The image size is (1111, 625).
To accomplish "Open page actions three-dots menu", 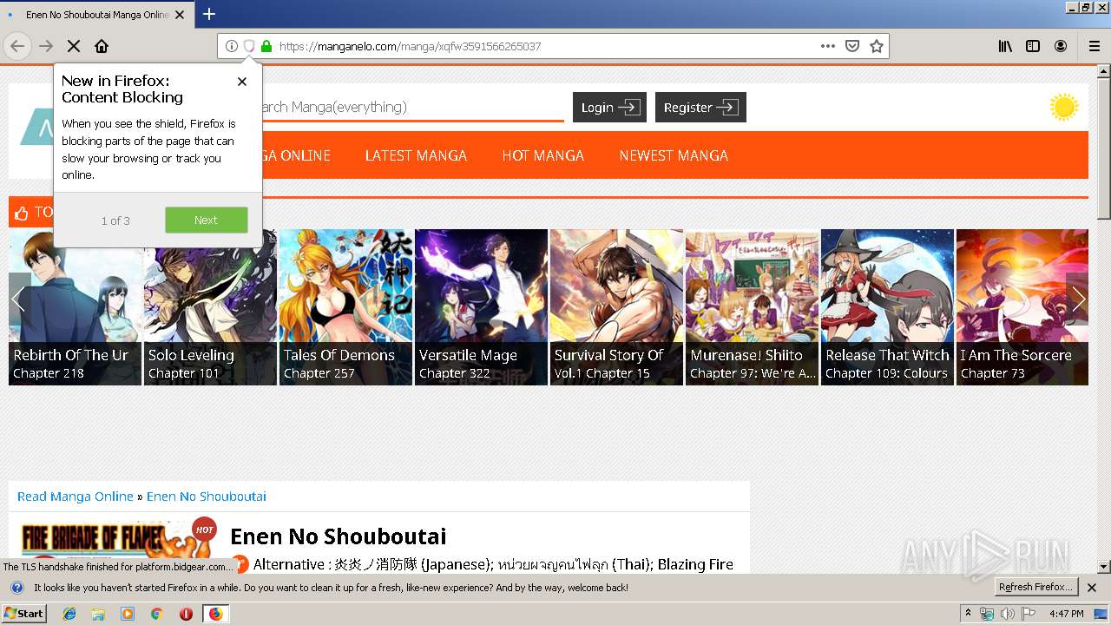I will (x=828, y=46).
